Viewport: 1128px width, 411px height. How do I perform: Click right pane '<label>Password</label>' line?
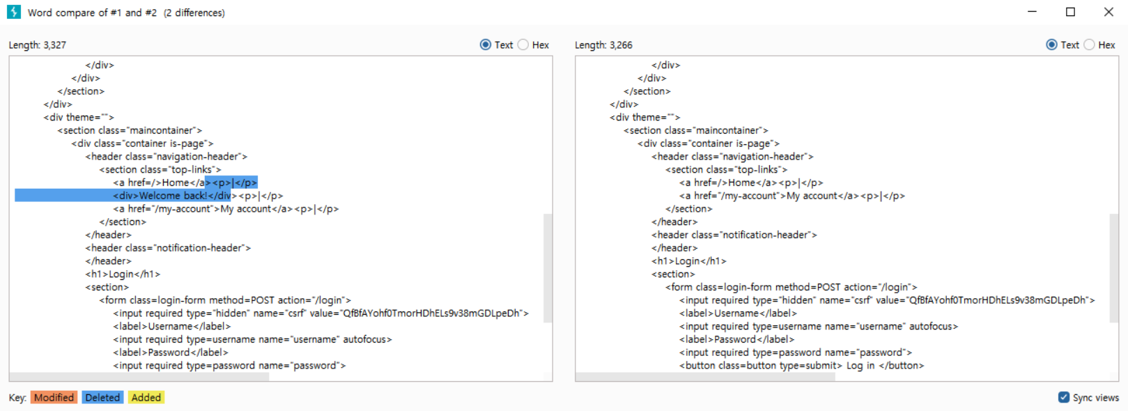coord(736,339)
